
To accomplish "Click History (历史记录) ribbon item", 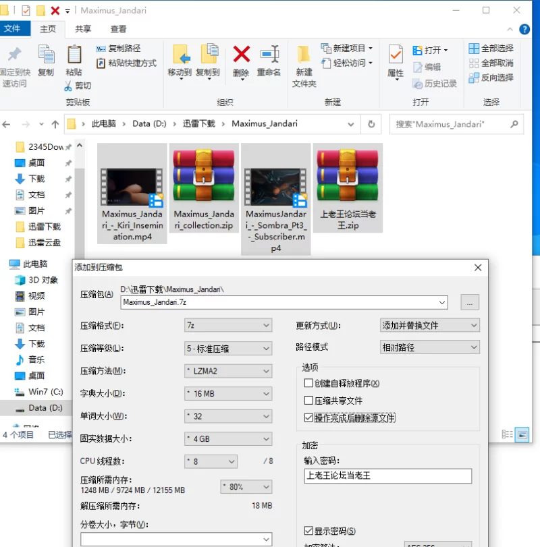I will tap(434, 84).
